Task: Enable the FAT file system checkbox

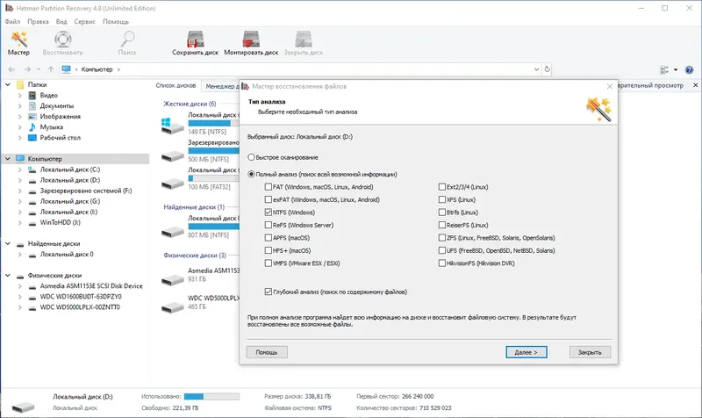Action: tap(269, 187)
